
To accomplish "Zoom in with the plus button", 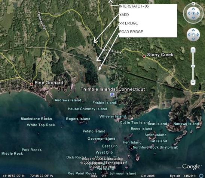I will tap(193, 50).
